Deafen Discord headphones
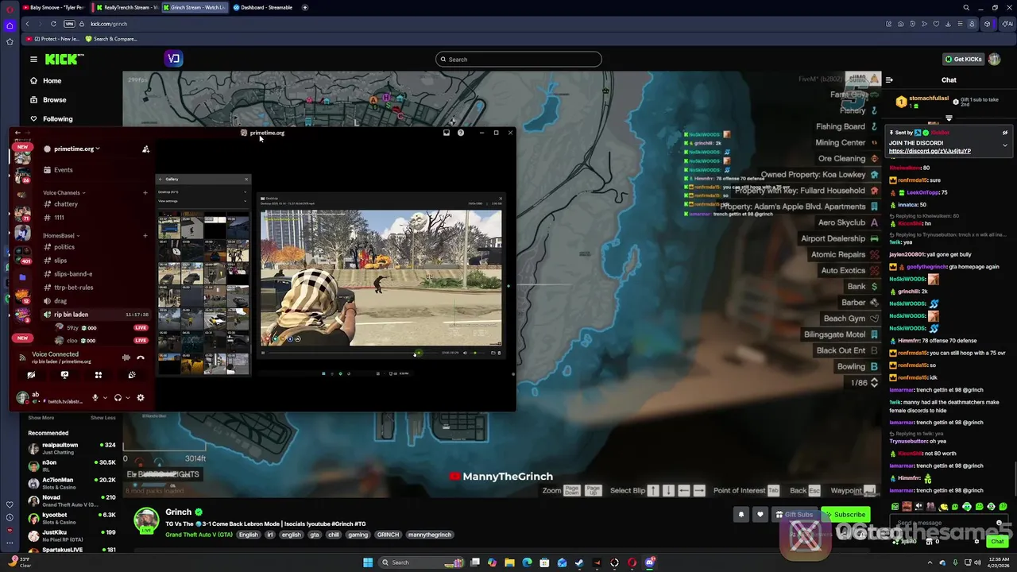The height and width of the screenshot is (572, 1017). coord(118,398)
